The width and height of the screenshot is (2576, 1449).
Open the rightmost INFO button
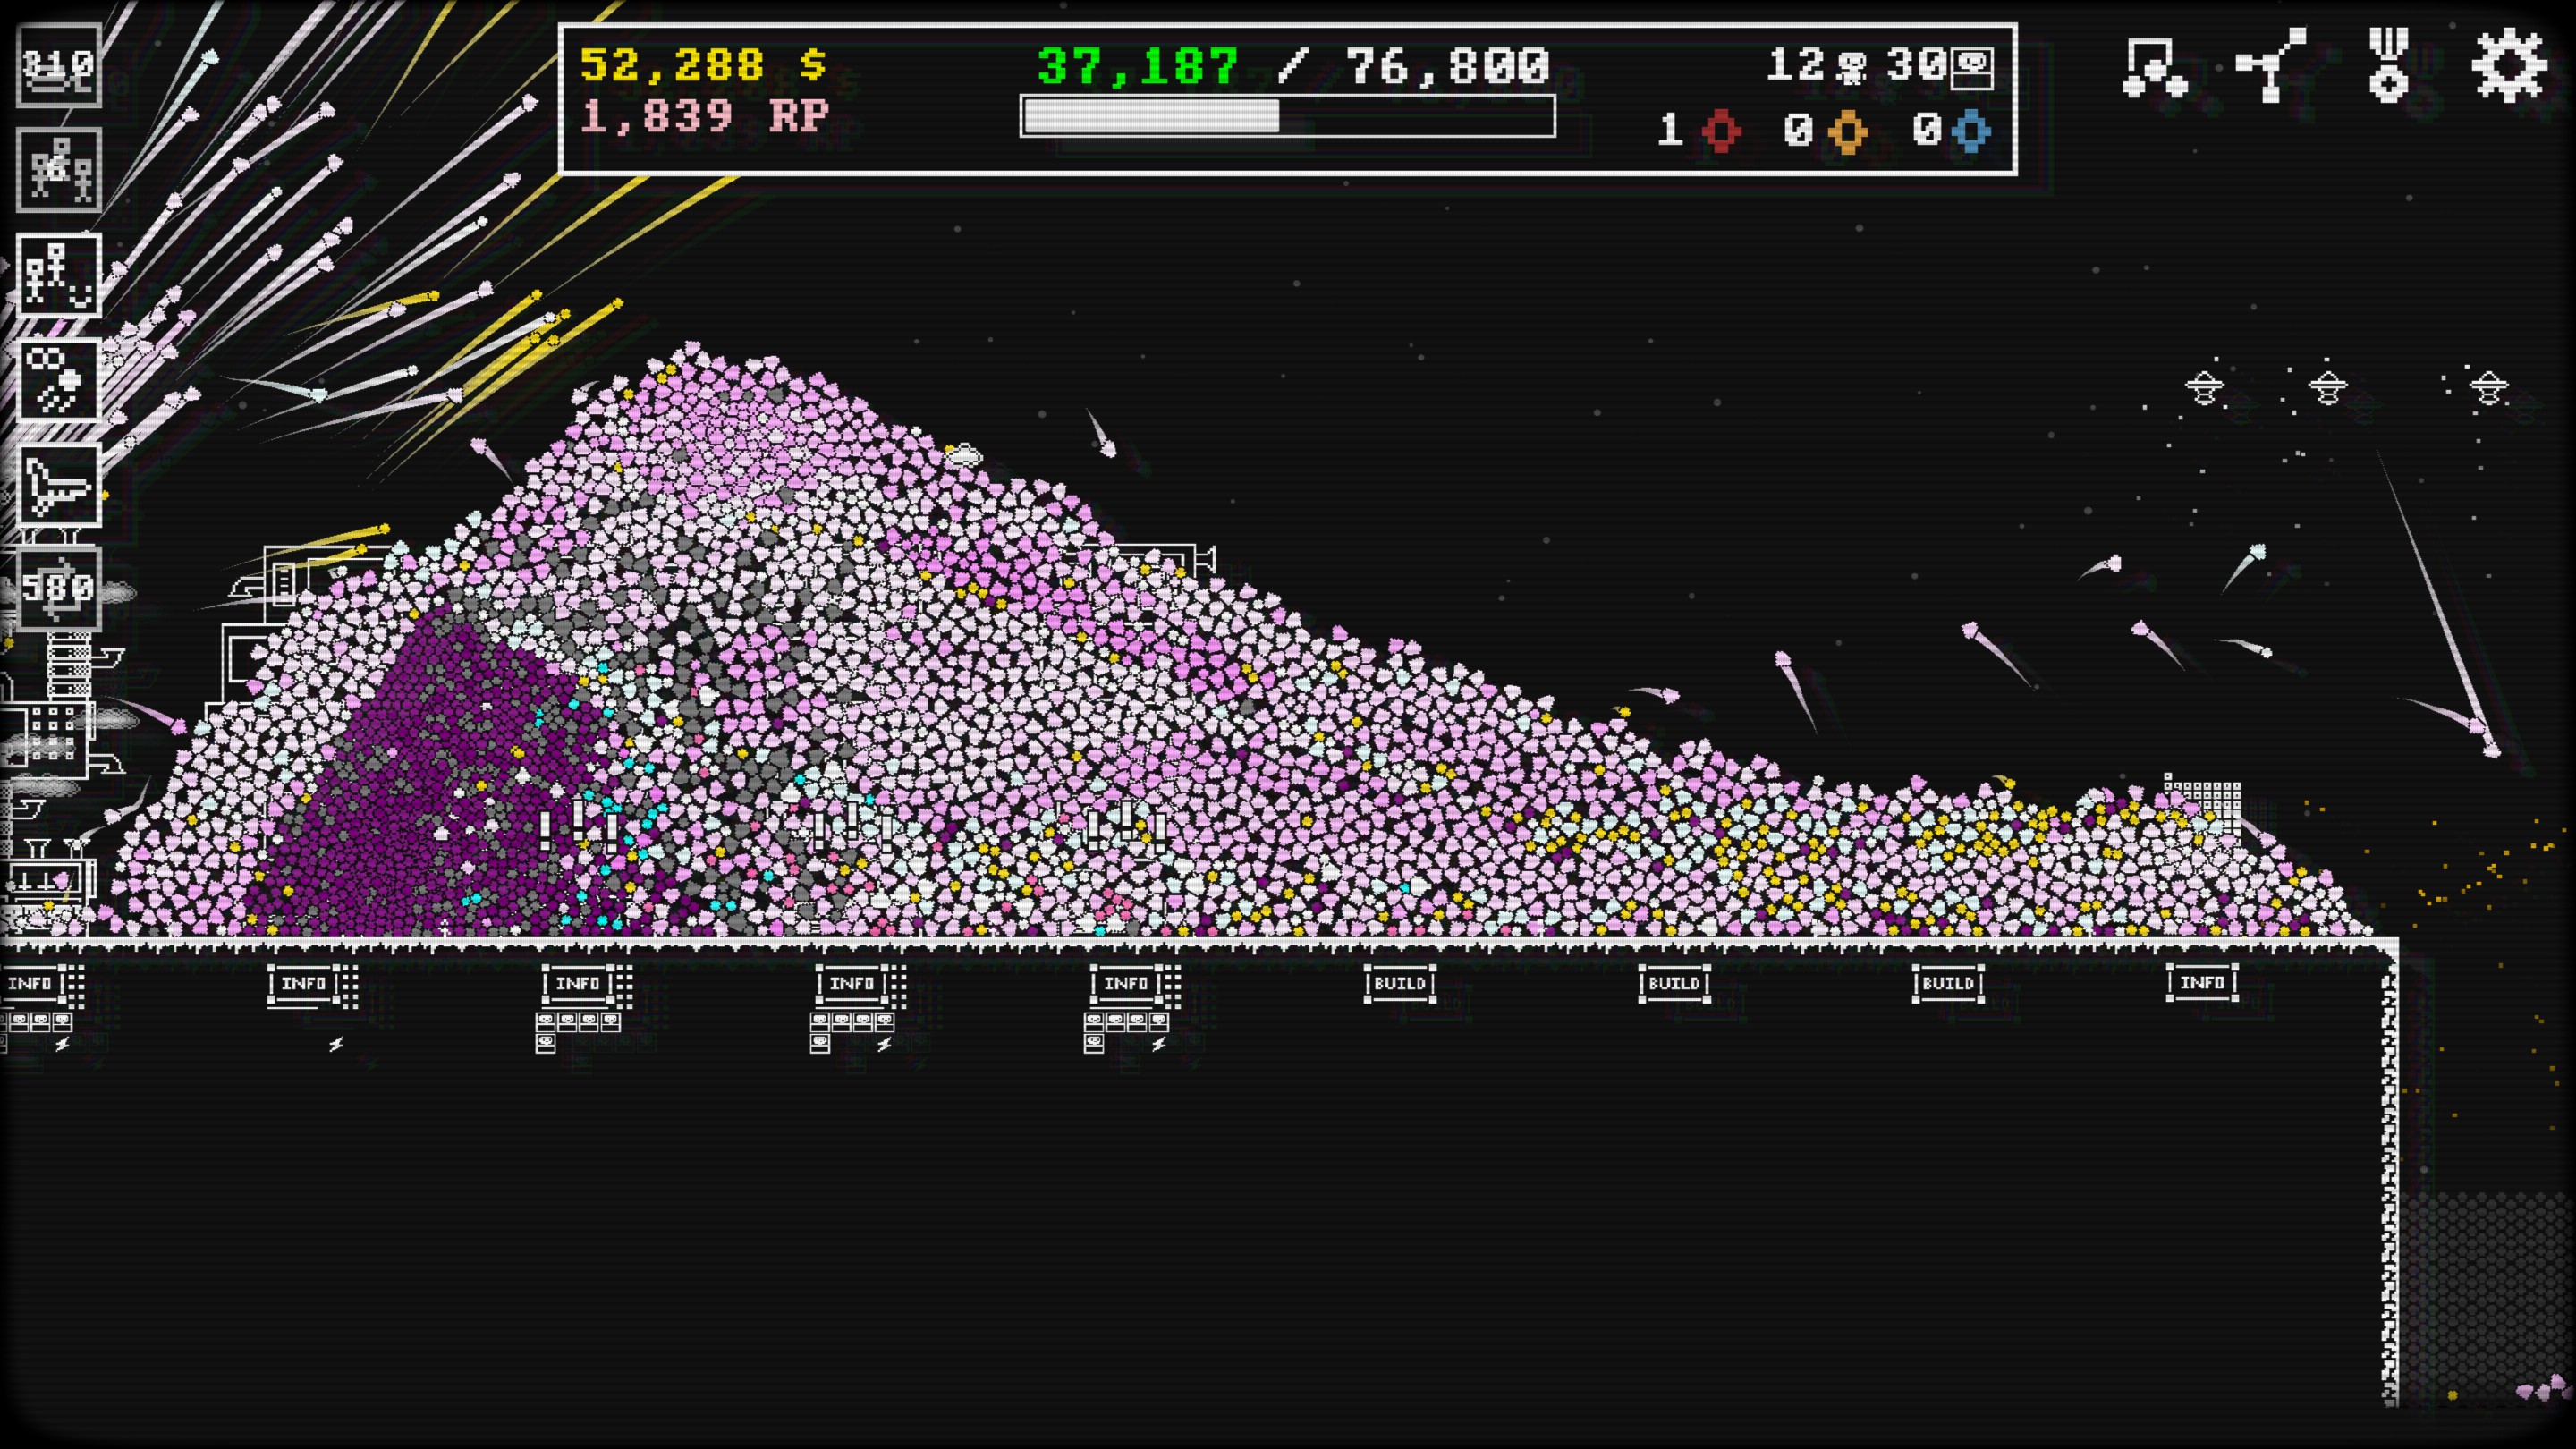click(2202, 983)
